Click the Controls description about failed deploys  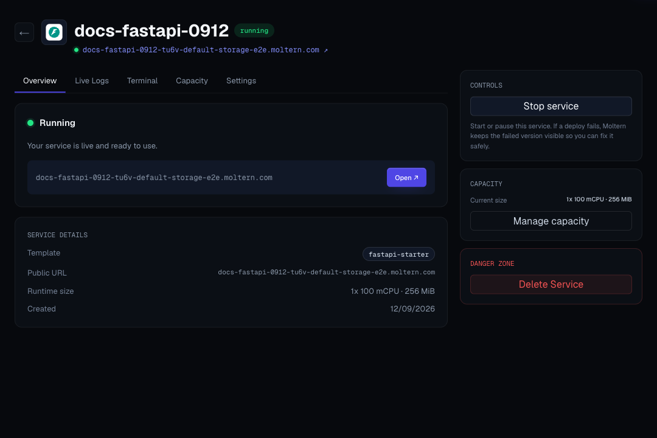point(548,136)
